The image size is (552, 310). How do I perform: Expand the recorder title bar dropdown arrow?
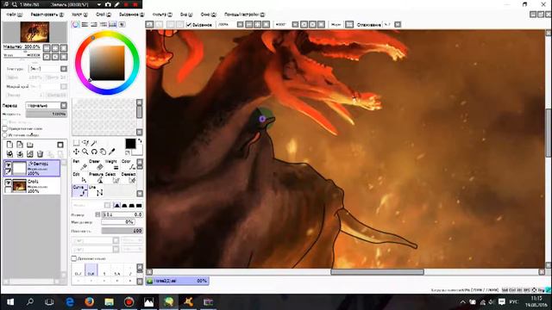point(99,4)
